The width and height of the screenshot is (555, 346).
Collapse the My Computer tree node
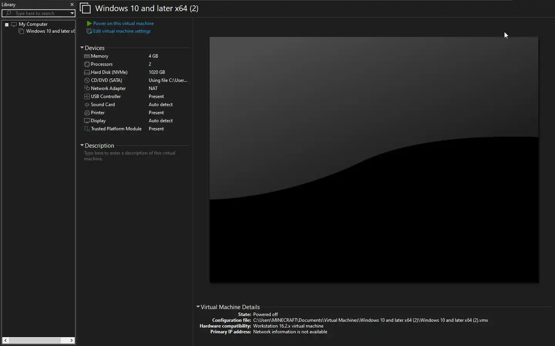(7, 25)
